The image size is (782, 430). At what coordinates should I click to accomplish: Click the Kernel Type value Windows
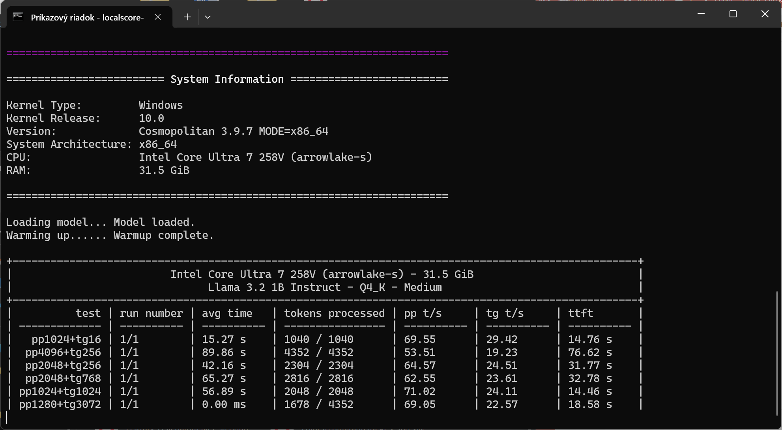click(161, 105)
